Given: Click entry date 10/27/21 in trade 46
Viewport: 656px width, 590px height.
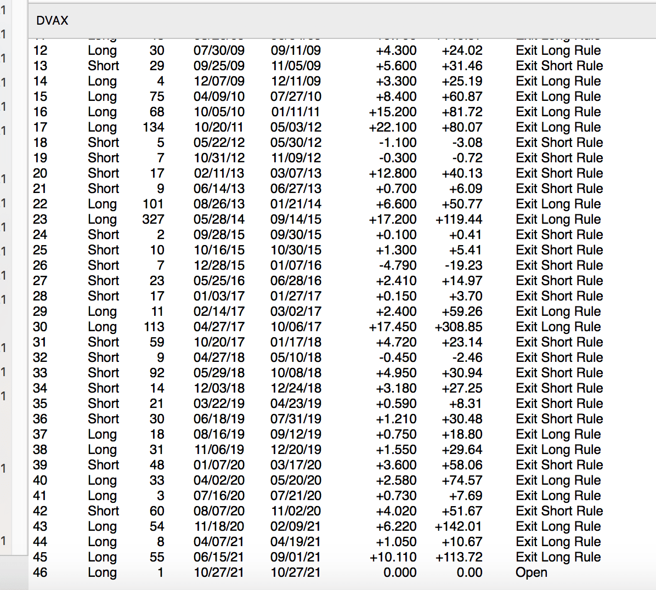Looking at the screenshot, I should (x=219, y=572).
